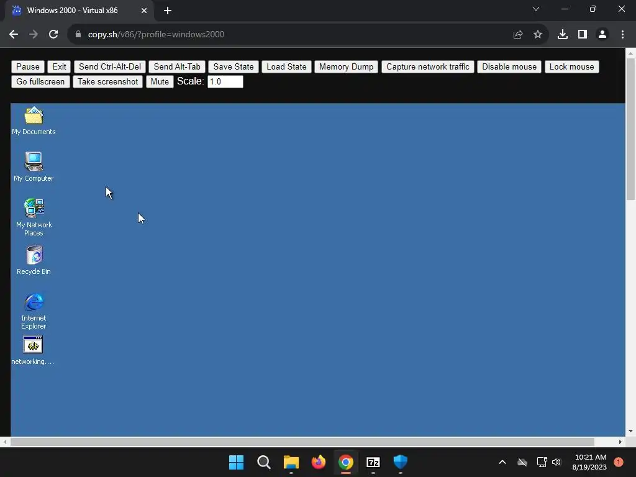Reload the copy.sh page

[x=53, y=34]
